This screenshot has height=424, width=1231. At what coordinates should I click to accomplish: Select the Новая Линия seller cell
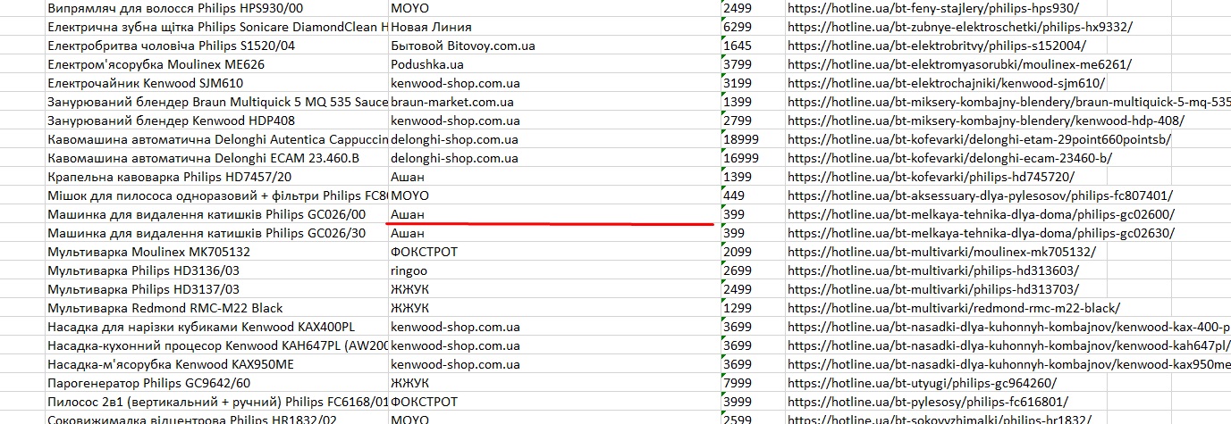554,27
